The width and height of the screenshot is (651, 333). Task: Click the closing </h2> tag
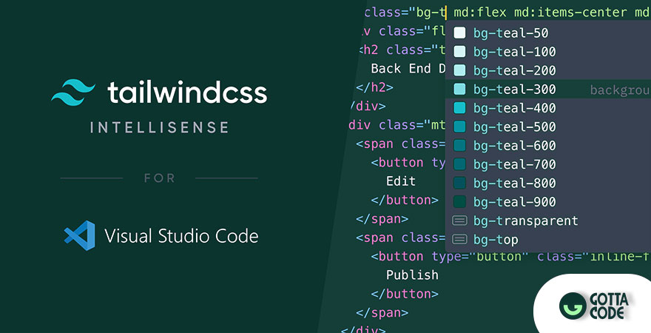pos(374,87)
